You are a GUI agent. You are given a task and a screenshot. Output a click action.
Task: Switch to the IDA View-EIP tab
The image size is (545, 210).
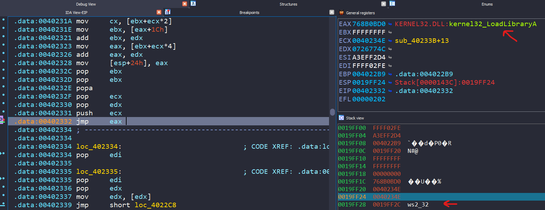coord(77,13)
